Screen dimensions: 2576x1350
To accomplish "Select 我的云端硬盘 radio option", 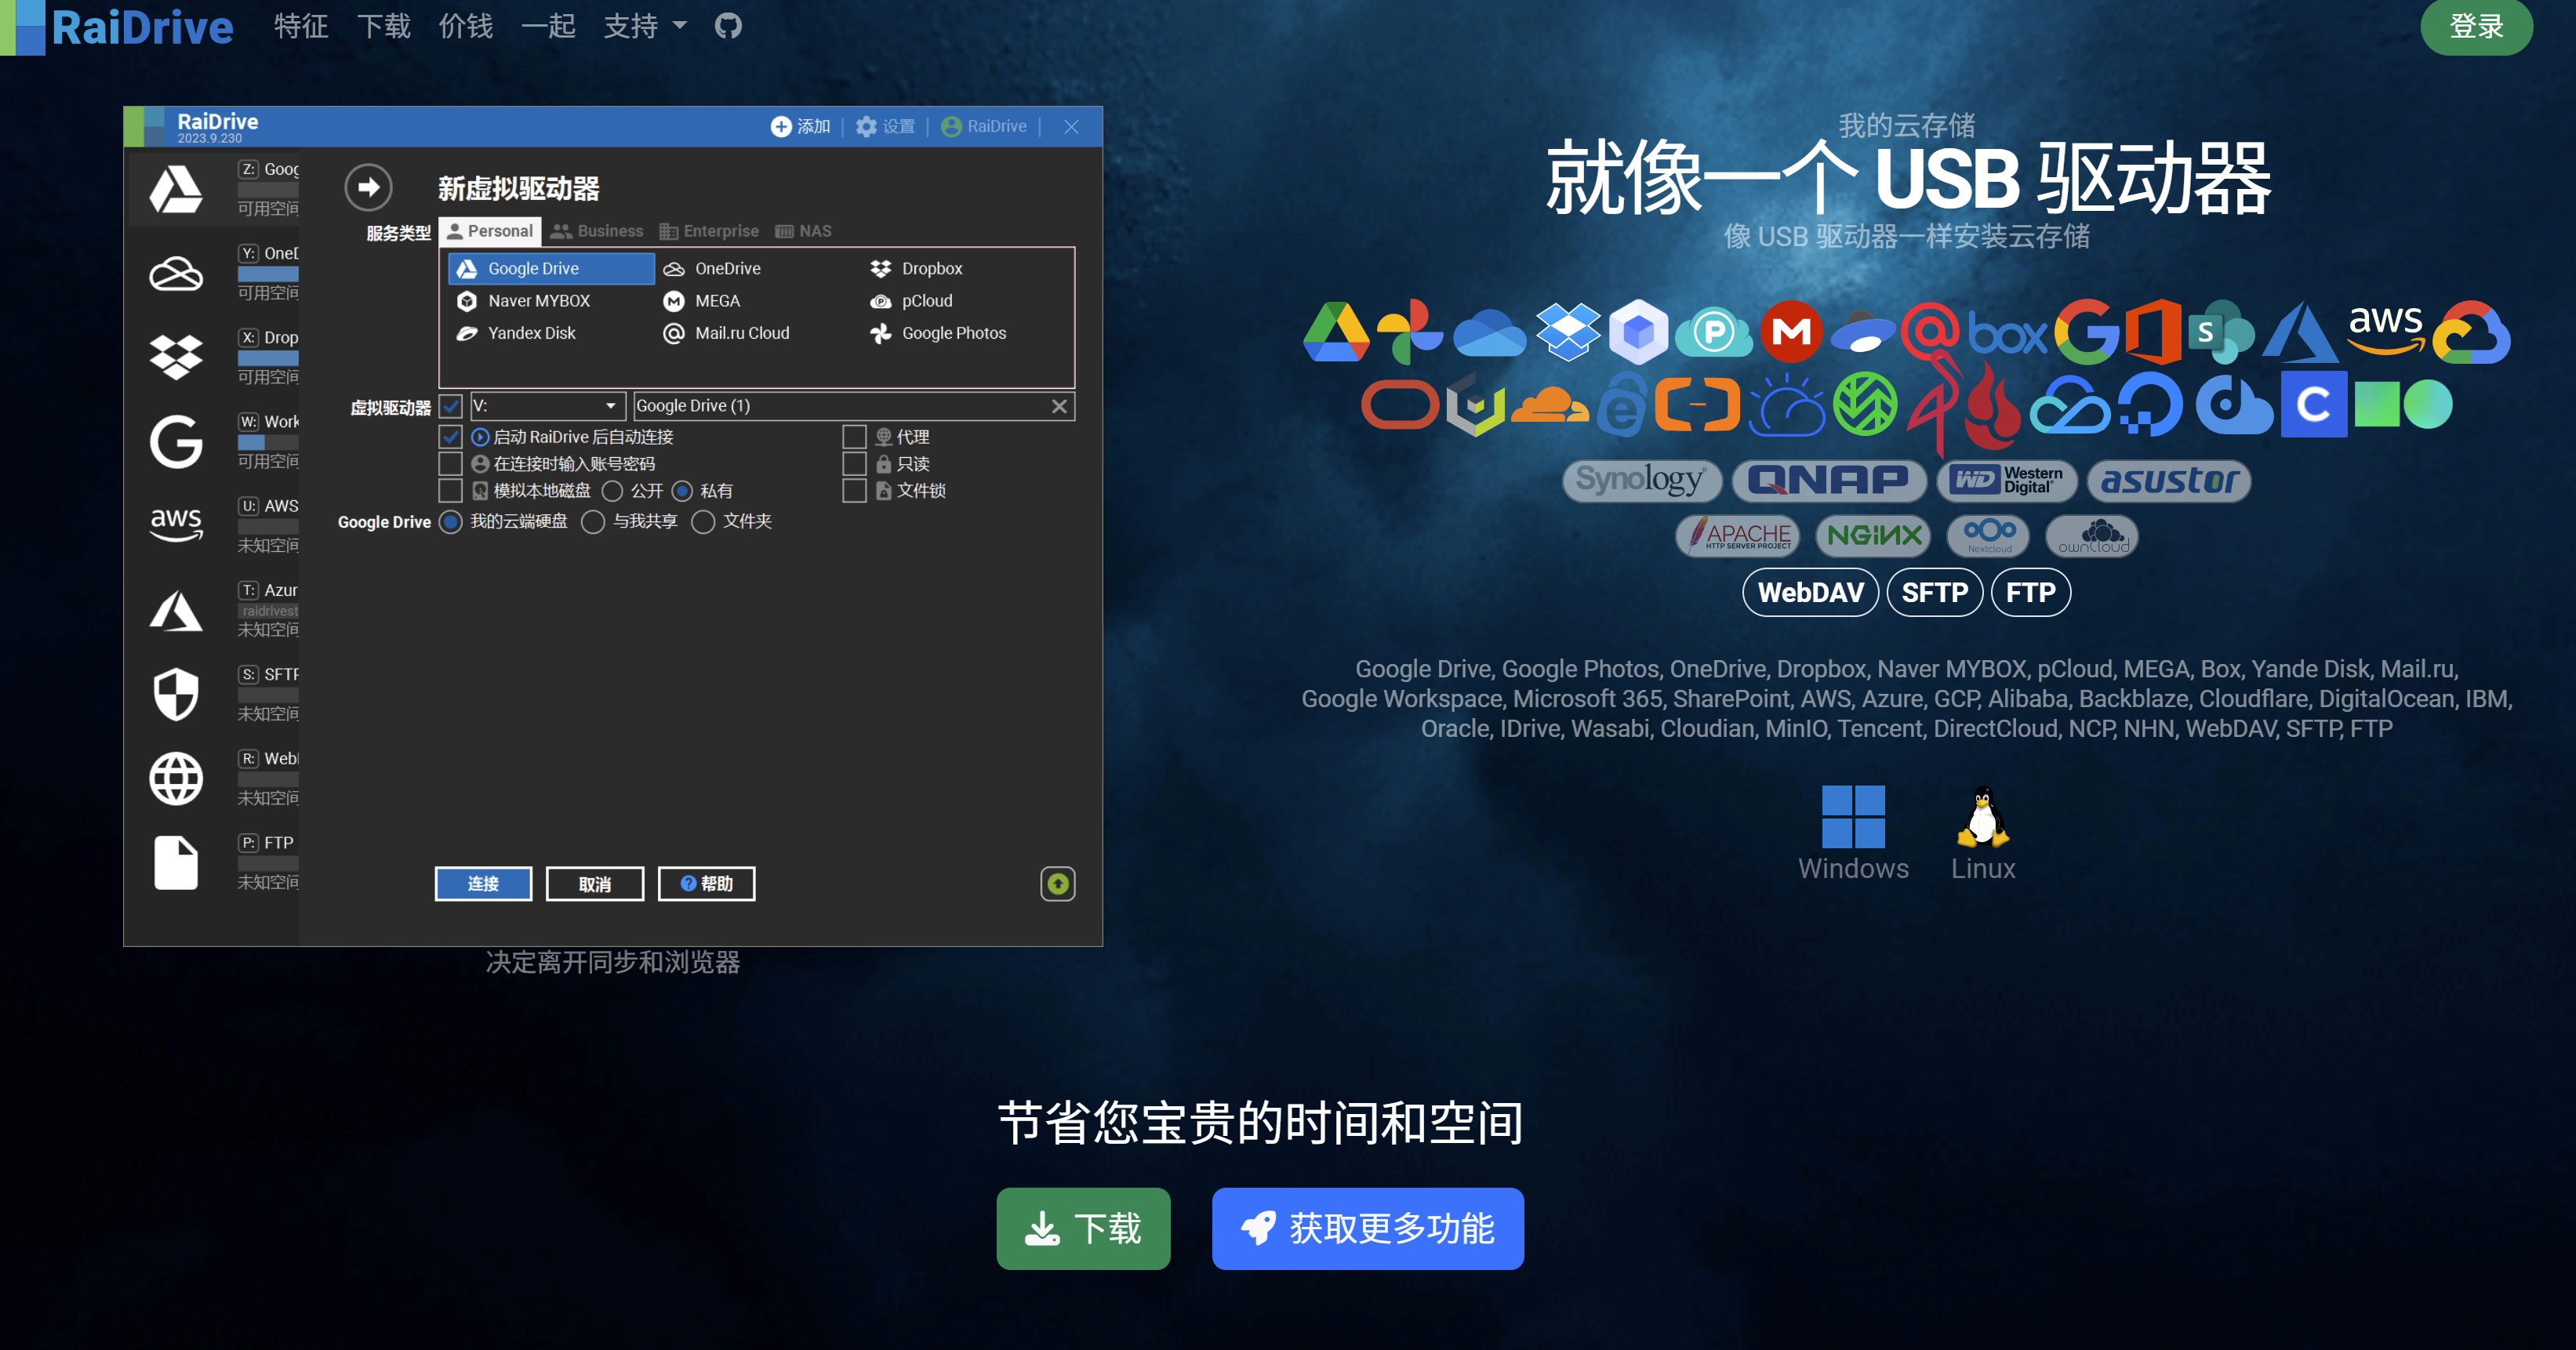I will pos(451,522).
